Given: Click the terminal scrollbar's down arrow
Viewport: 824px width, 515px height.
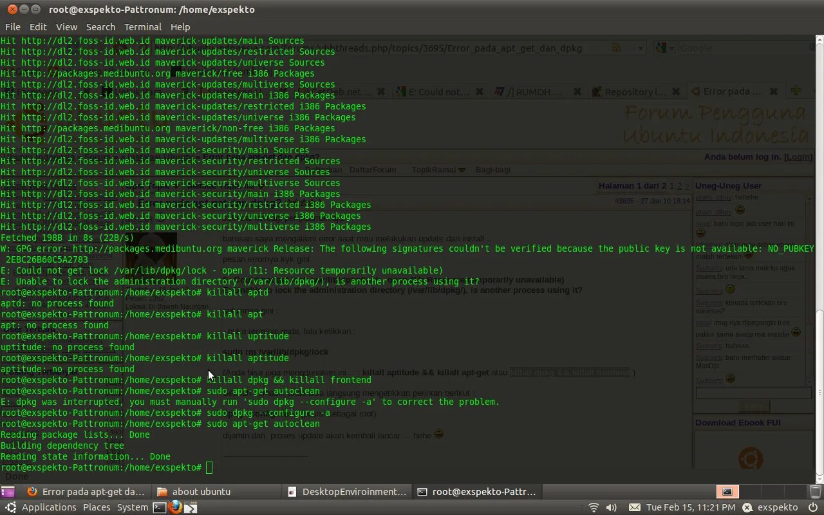Looking at the screenshot, I should (x=819, y=478).
